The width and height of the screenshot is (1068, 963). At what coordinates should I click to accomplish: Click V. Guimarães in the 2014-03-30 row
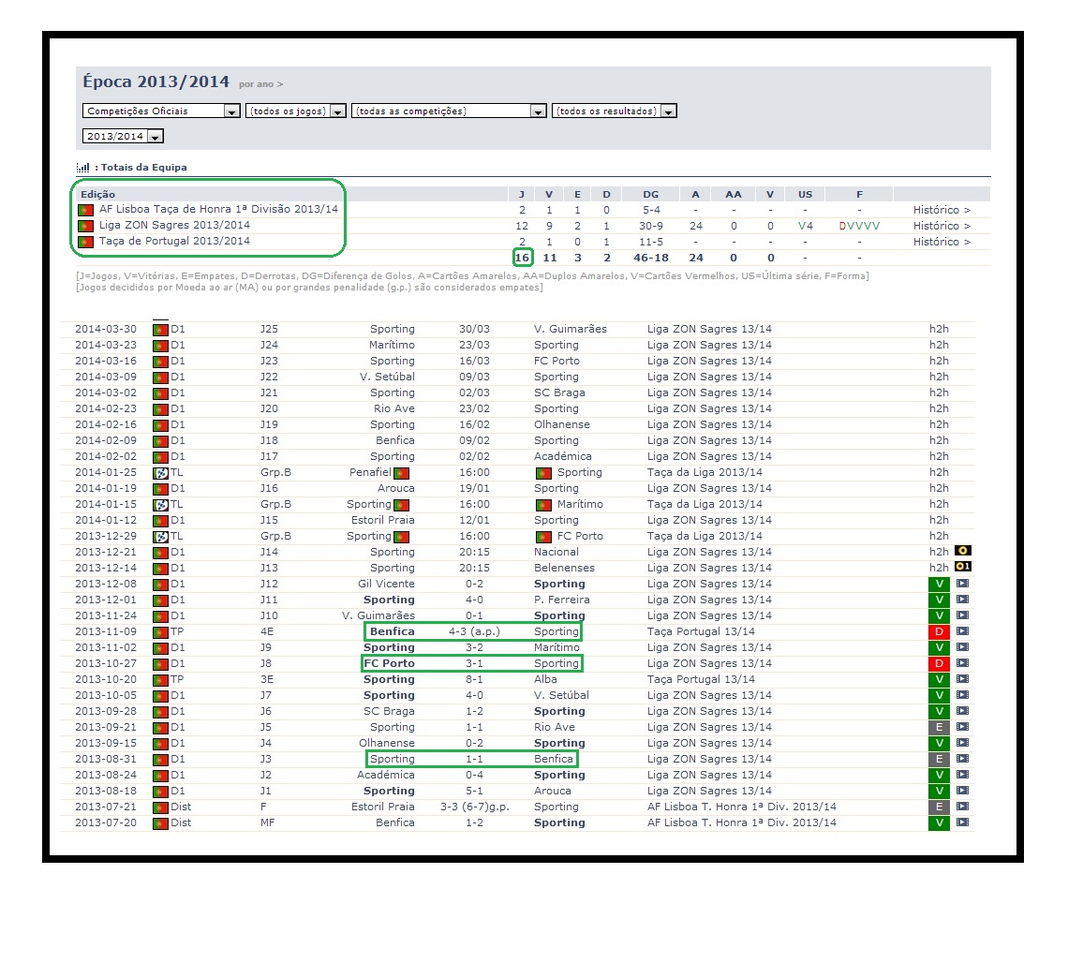click(571, 329)
